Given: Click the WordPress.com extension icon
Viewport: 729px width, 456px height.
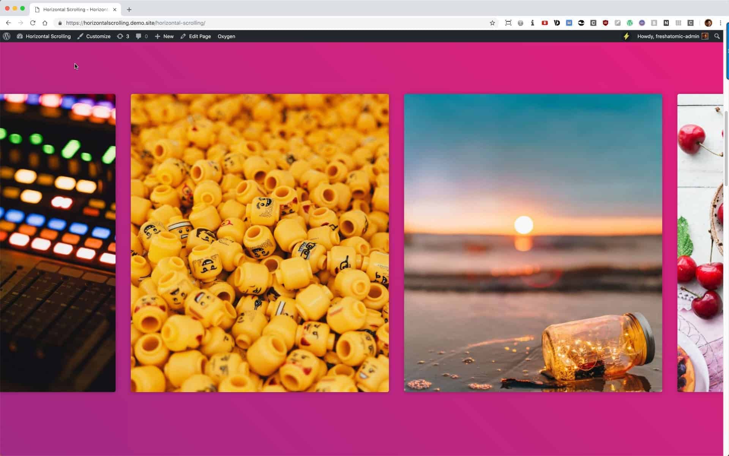Looking at the screenshot, I should 630,23.
